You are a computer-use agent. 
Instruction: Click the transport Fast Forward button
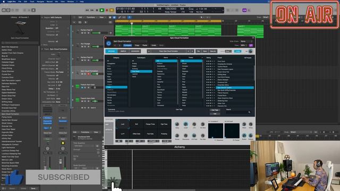(92, 10)
